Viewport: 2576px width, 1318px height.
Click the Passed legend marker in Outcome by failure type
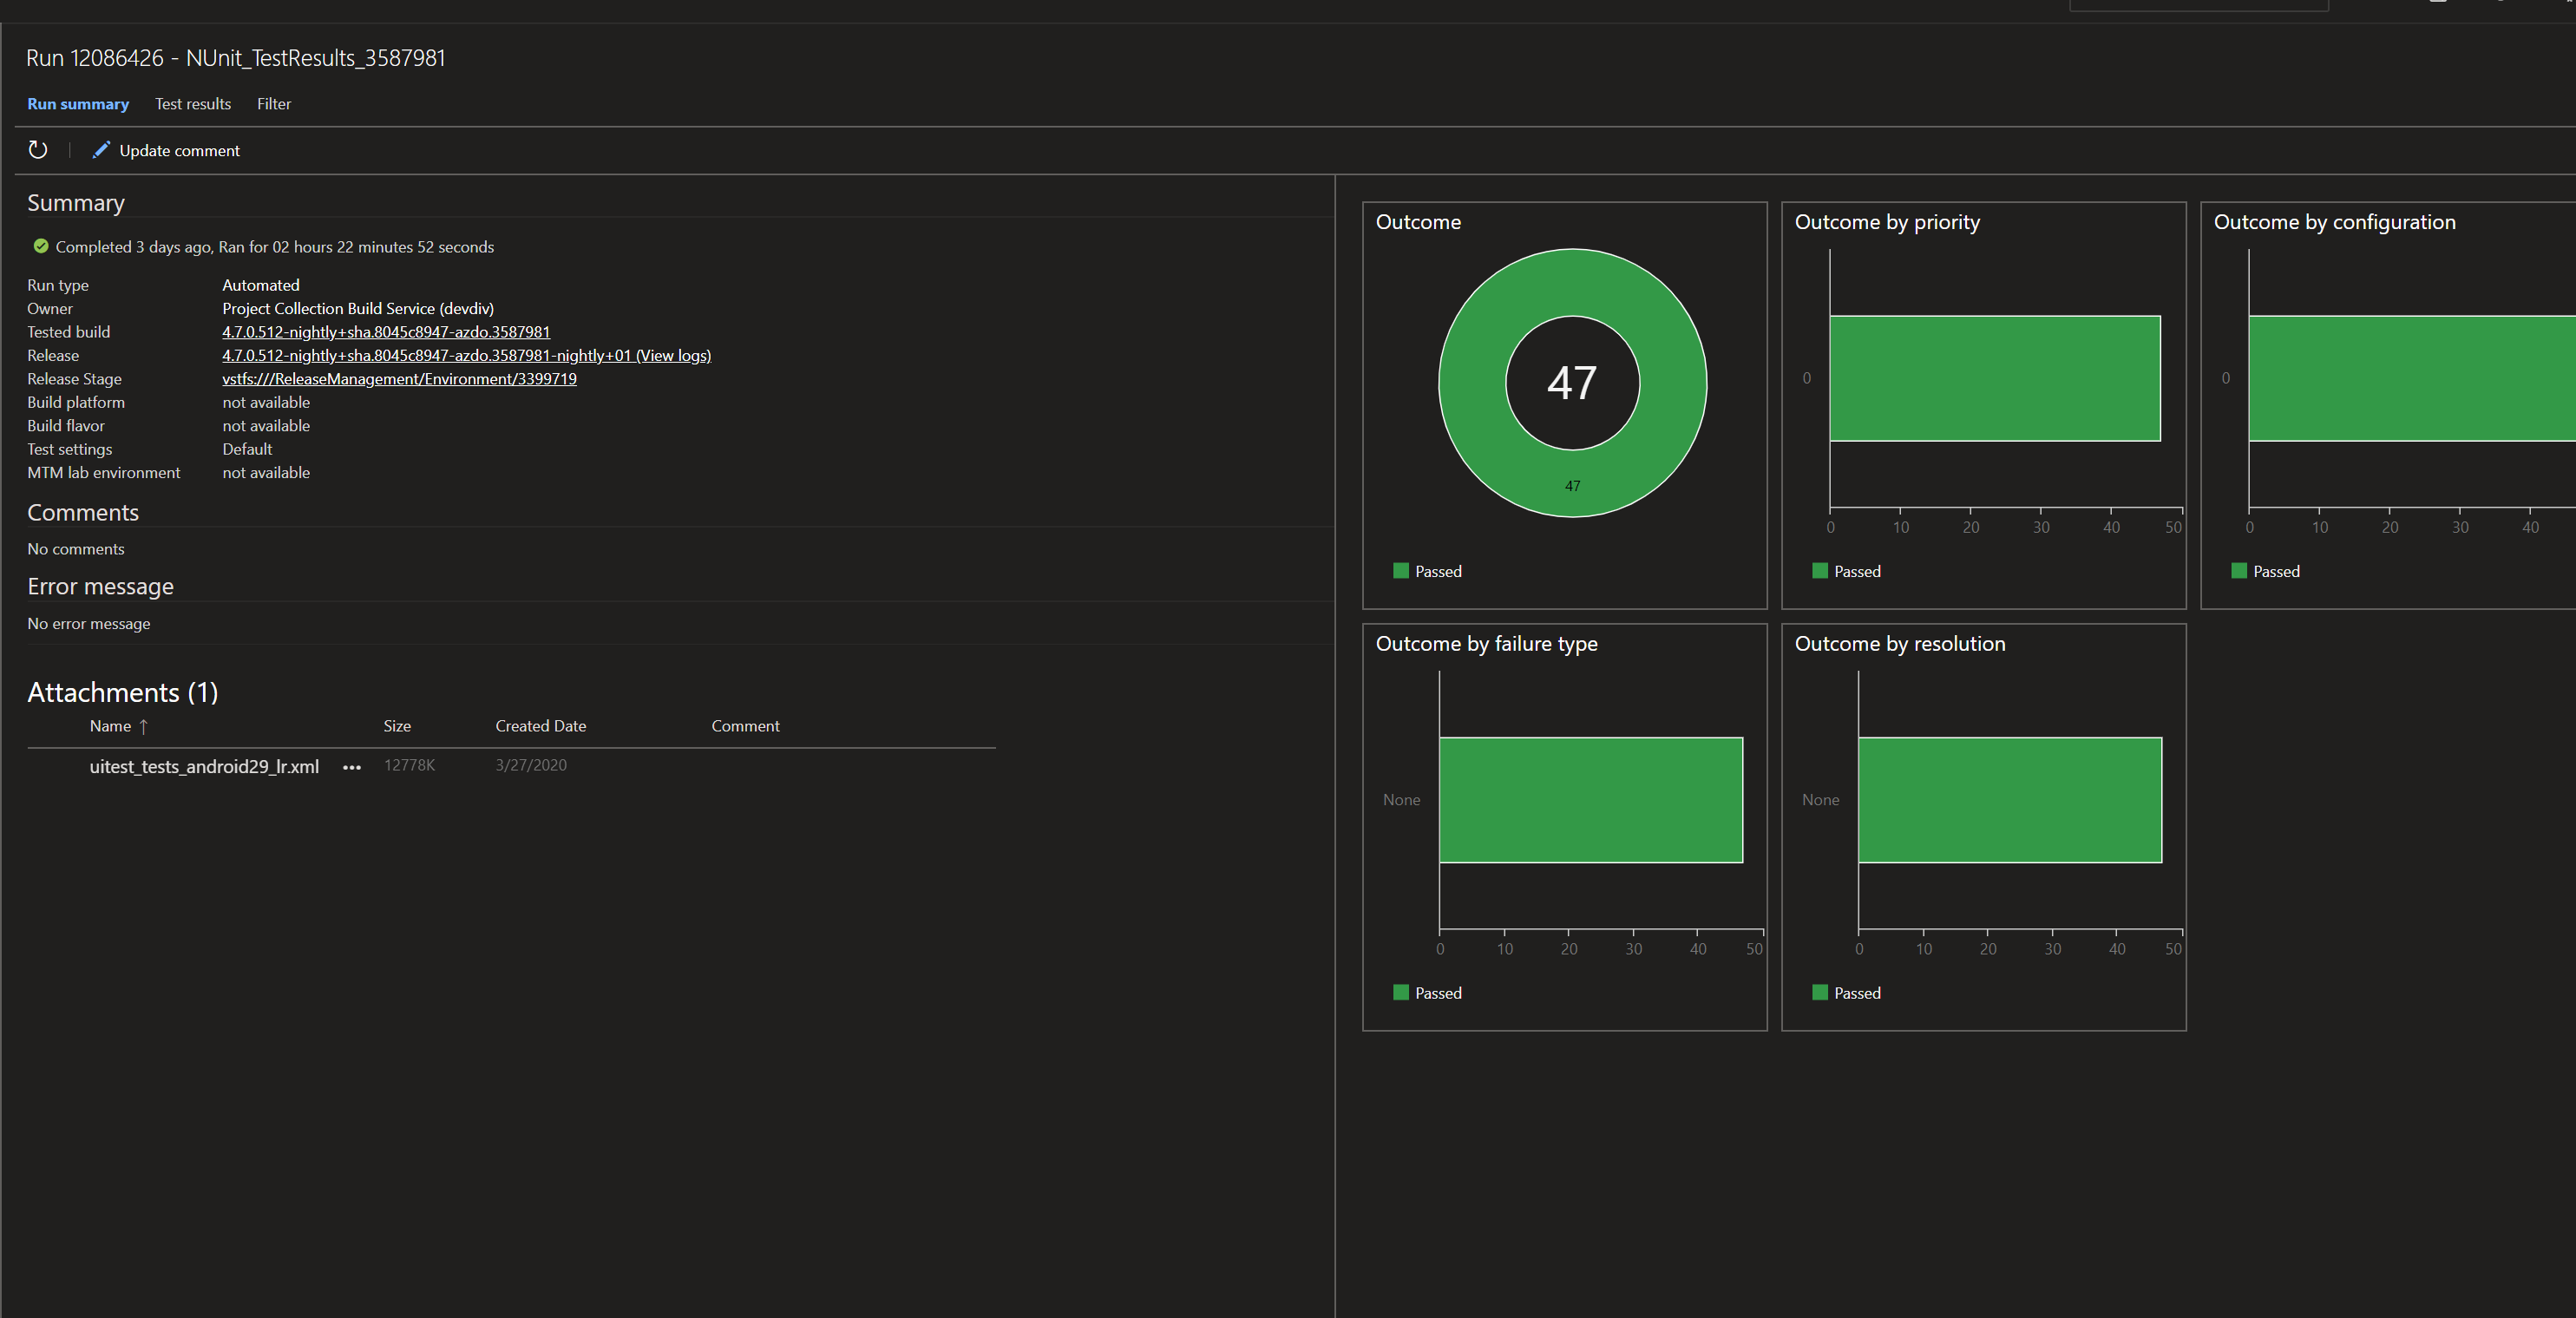click(x=1400, y=993)
